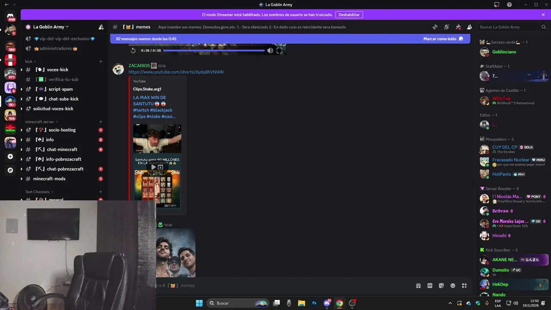Toggle video volume speaker icon
Screen dimensions: 551x310
270,50
